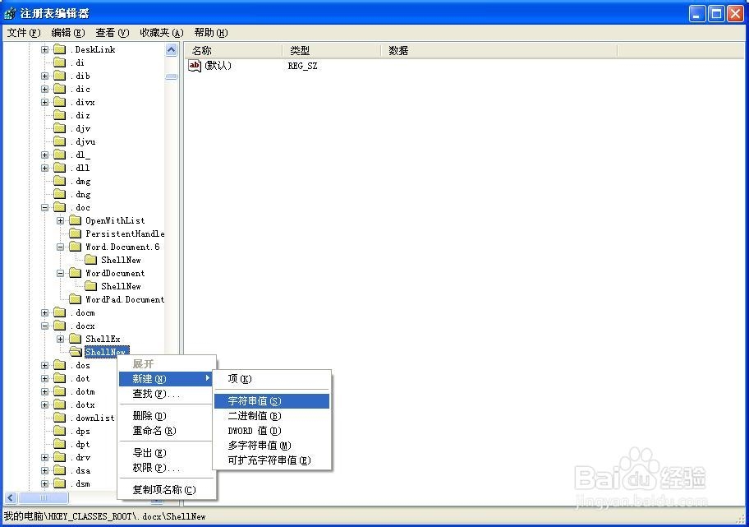Choose 字符串值 from the 新建 submenu
The image size is (749, 527).
coord(255,400)
